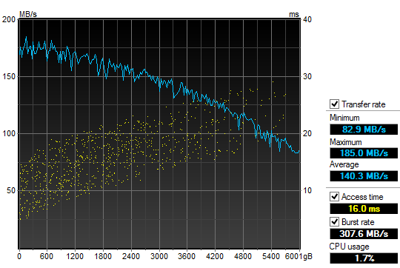Click the 16.0 ms access time readout

(x=364, y=209)
